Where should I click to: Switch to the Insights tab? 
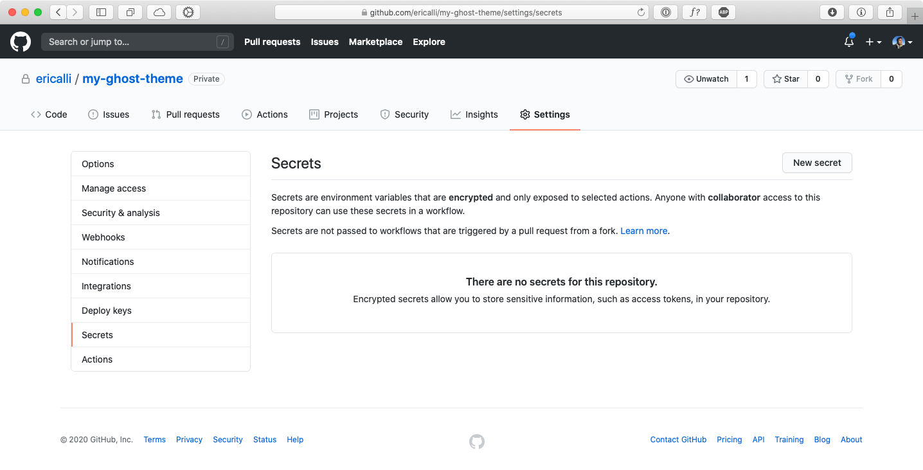coord(474,114)
